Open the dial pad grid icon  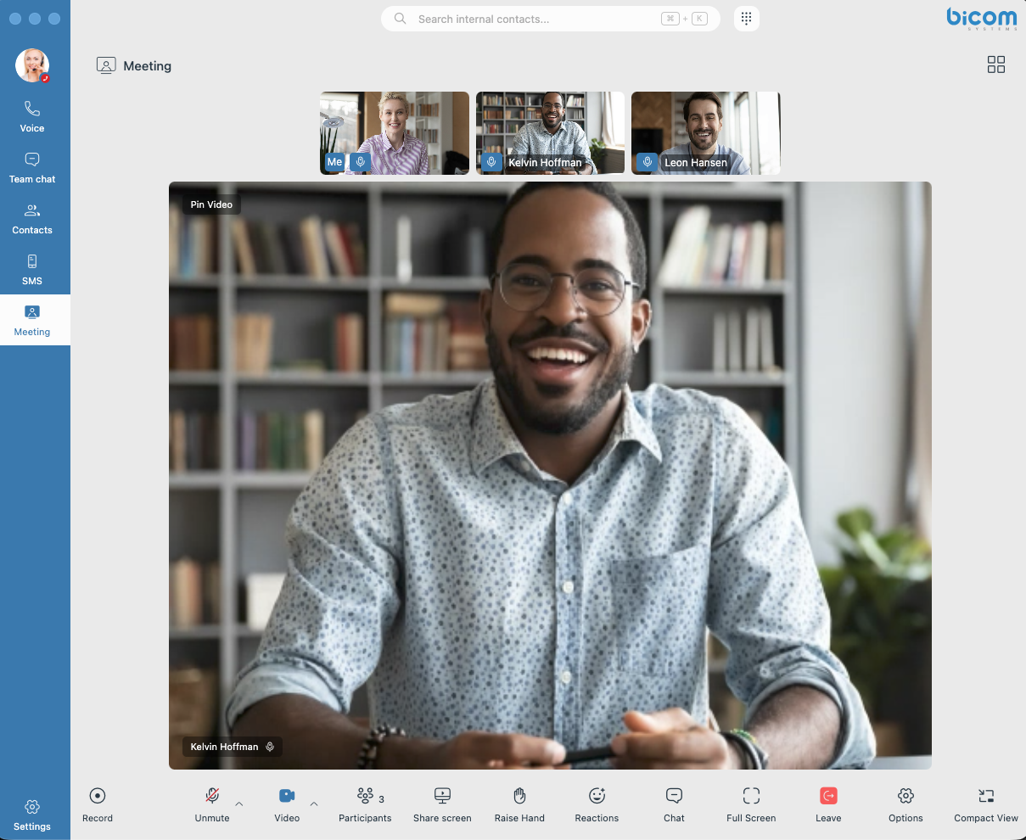tap(746, 19)
